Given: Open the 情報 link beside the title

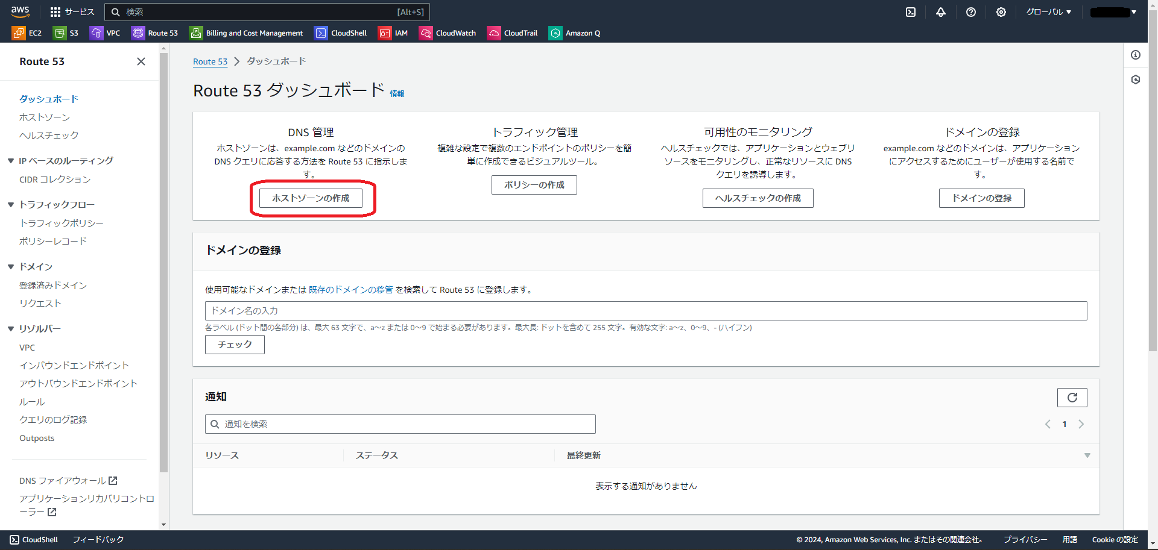Looking at the screenshot, I should (x=397, y=94).
